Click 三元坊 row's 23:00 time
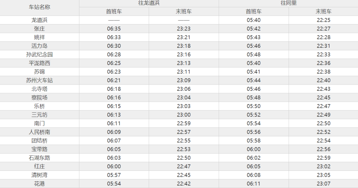The width and height of the screenshot is (358, 188). (184, 115)
